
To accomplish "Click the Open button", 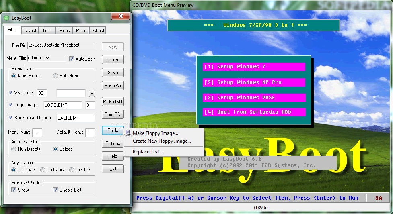I will pos(113,59).
